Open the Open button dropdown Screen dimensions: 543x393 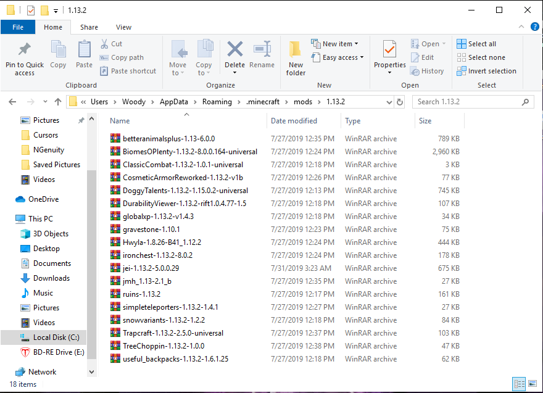pos(444,44)
